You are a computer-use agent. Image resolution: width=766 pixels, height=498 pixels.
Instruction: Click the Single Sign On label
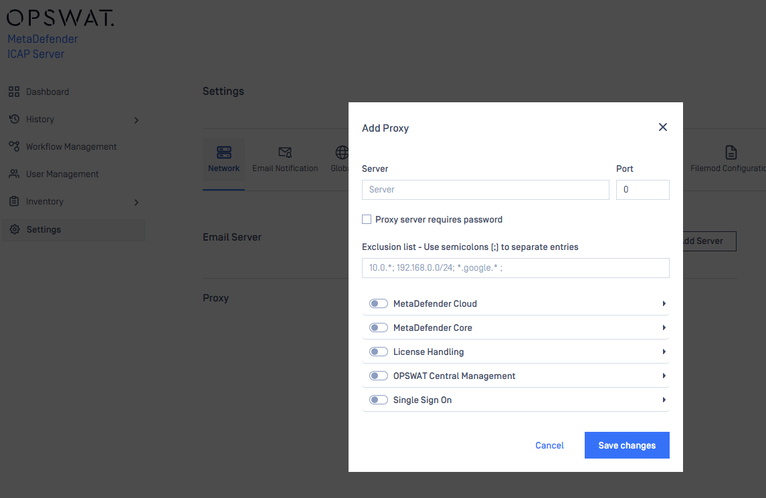click(422, 400)
